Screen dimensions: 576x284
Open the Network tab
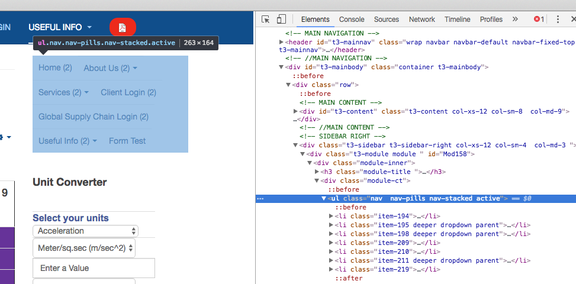pos(421,20)
